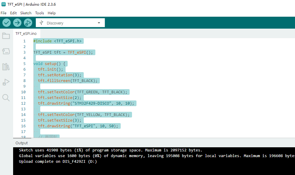This screenshot has height=175, width=295.
Task: Open the Discovery board selector box
Action: pyautogui.click(x=70, y=23)
